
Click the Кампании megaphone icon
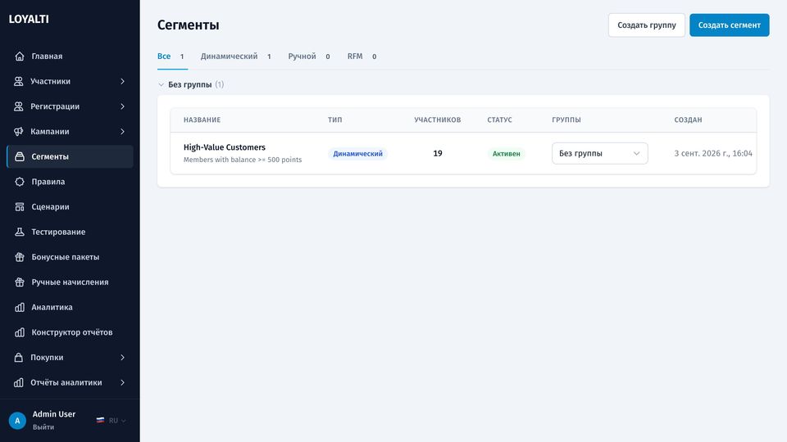[19, 131]
